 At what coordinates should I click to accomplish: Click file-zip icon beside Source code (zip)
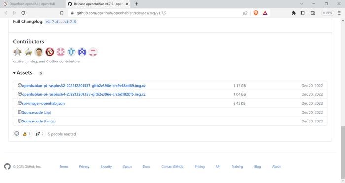20,112
